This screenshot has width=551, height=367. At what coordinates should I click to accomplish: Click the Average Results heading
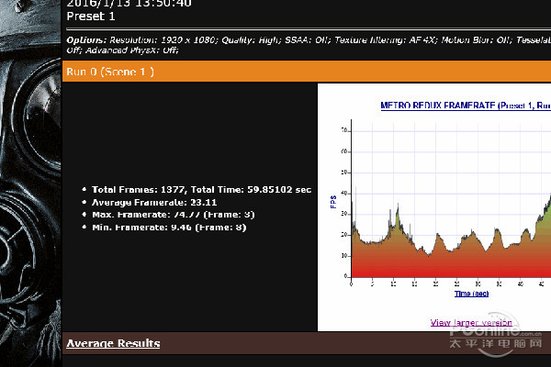pos(113,343)
